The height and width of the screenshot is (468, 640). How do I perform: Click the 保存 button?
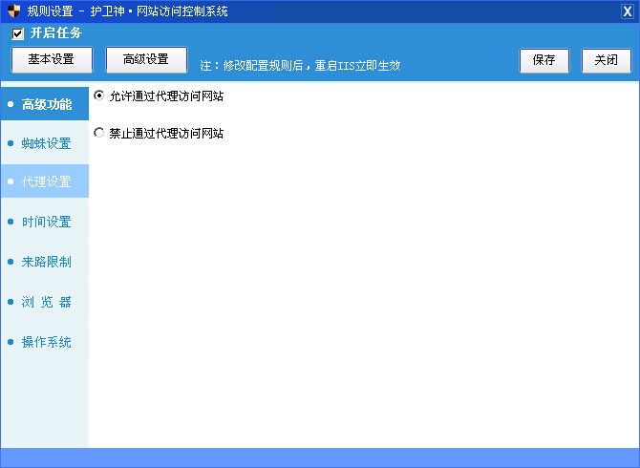point(544,60)
